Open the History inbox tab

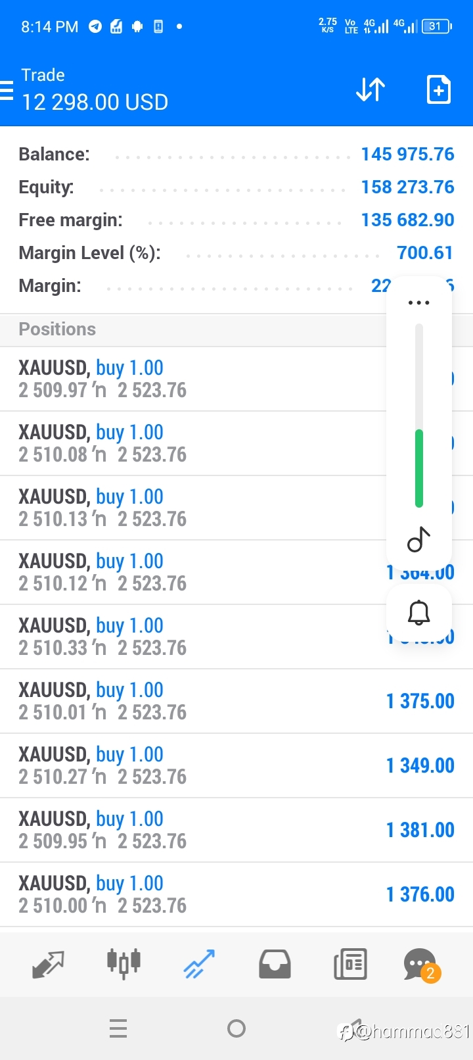coord(275,964)
